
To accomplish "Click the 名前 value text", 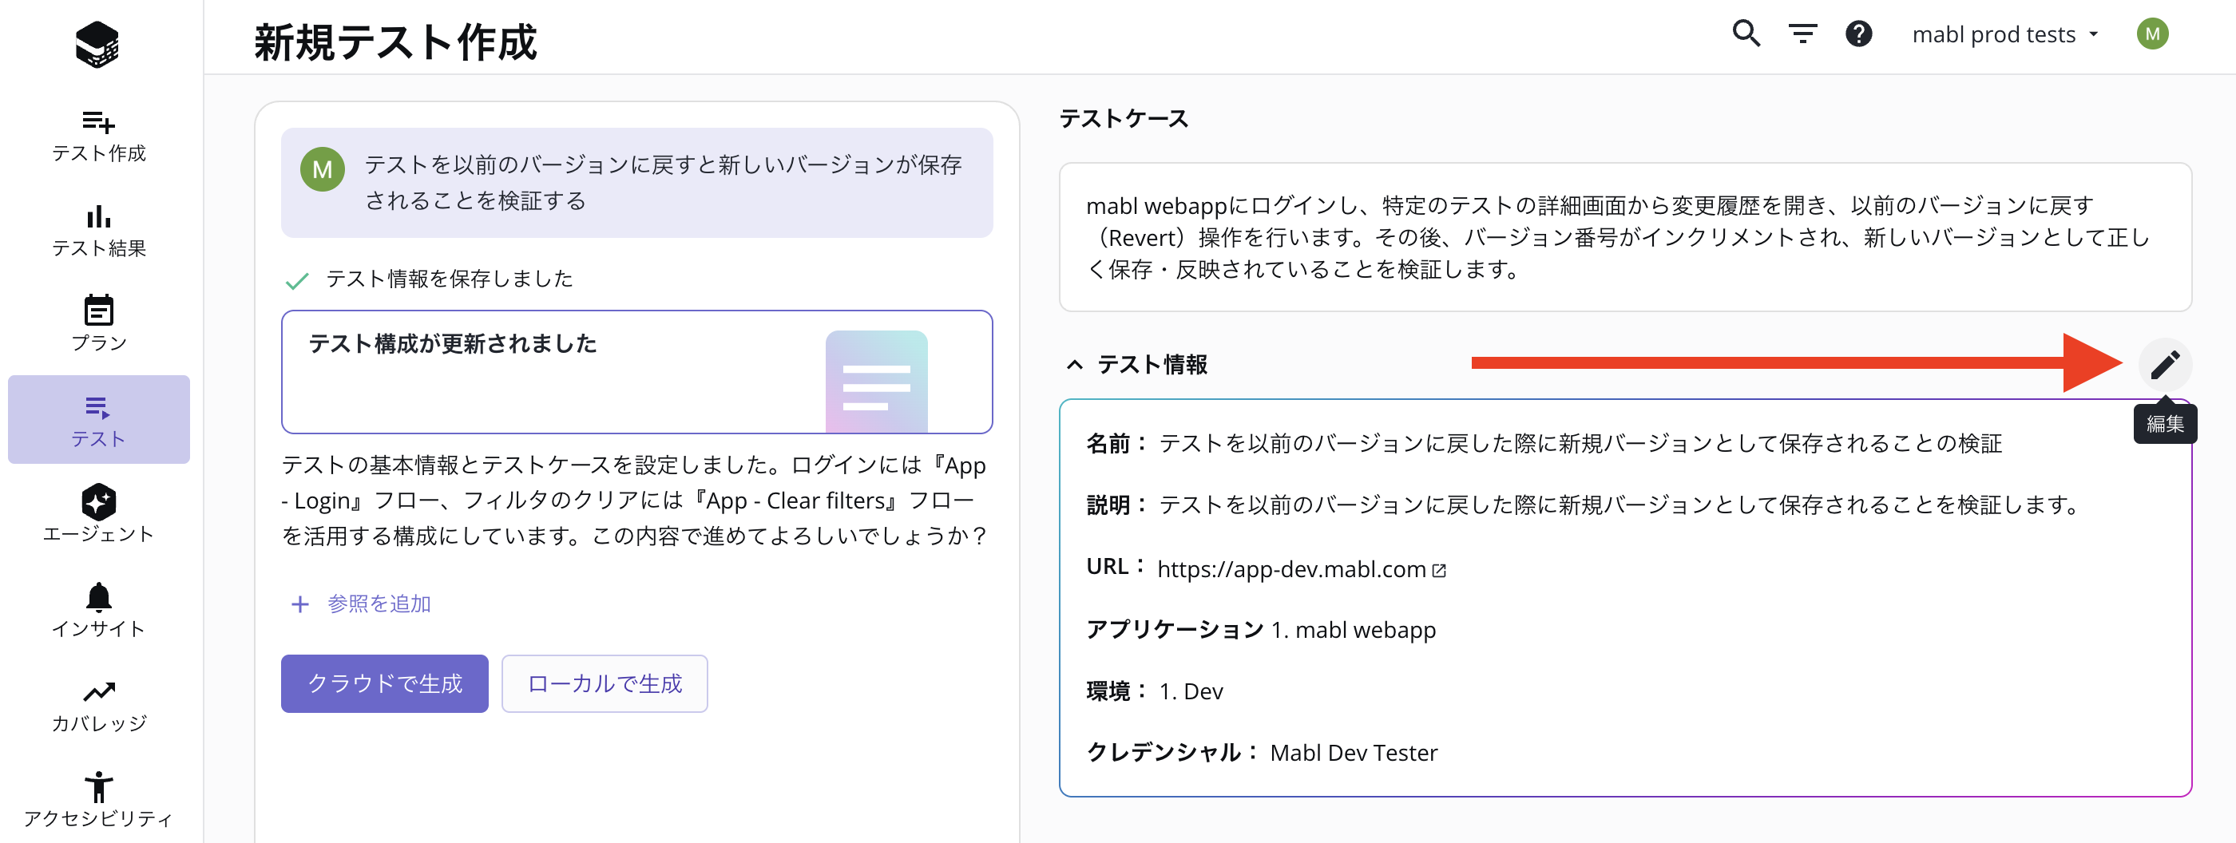I will coord(1580,443).
